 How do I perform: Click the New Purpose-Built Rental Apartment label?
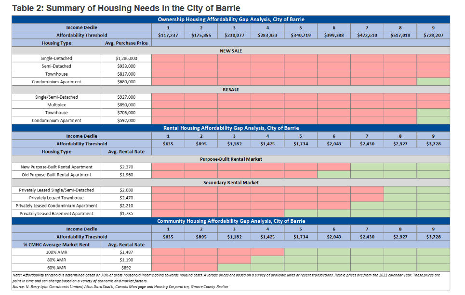pos(56,167)
